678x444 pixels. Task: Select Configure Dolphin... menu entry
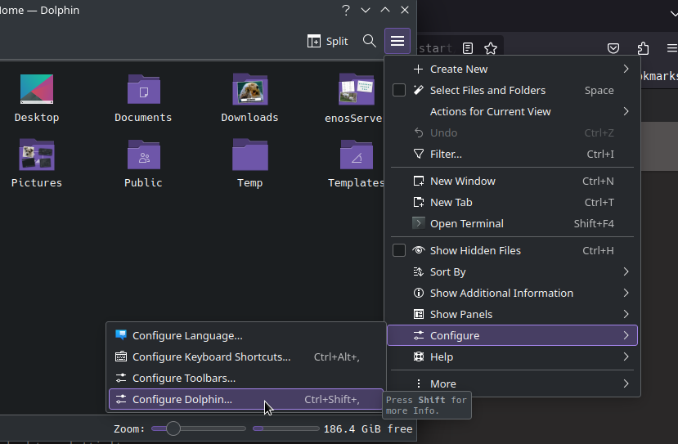click(x=245, y=399)
